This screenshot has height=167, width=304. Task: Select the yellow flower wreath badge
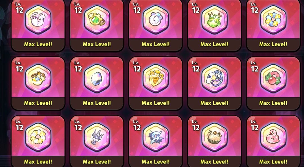[38, 137]
